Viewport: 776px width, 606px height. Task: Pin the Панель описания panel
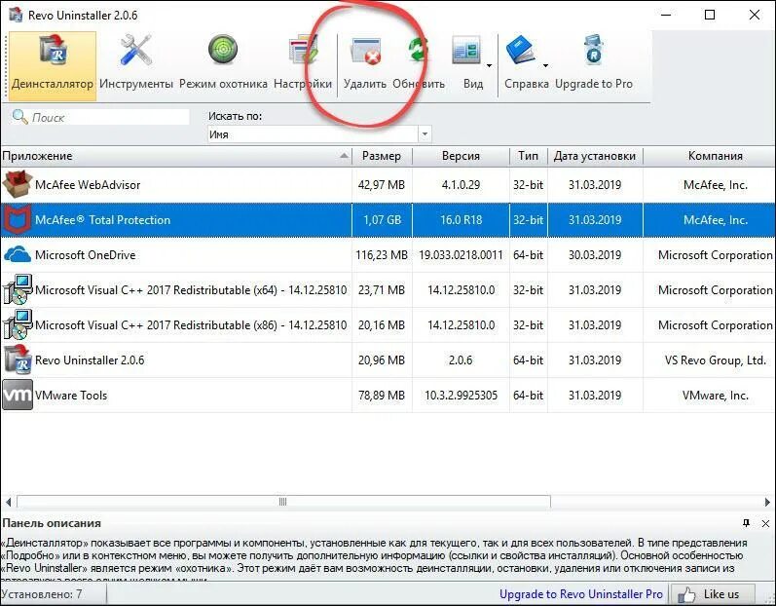coord(747,523)
